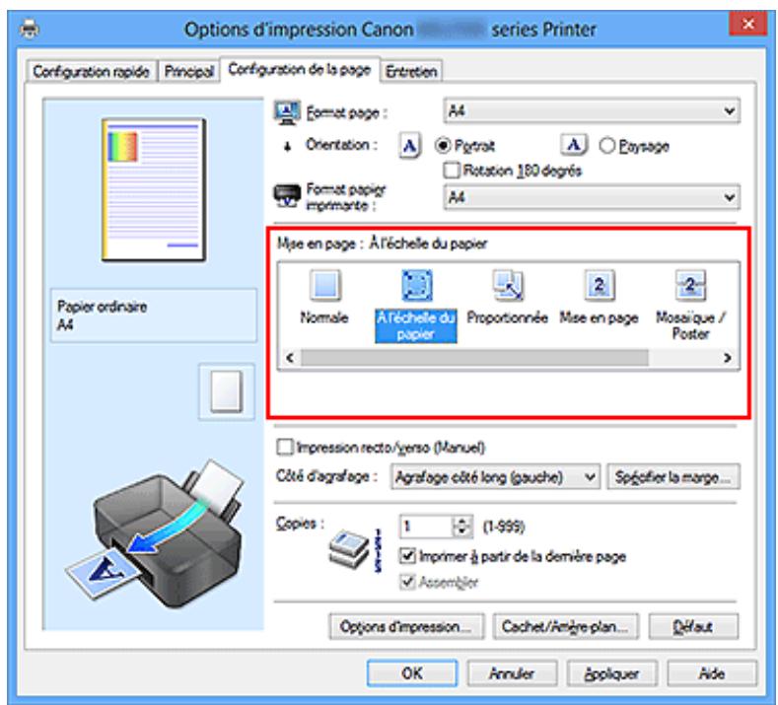Click the Copies range text (1-999)

point(504,526)
